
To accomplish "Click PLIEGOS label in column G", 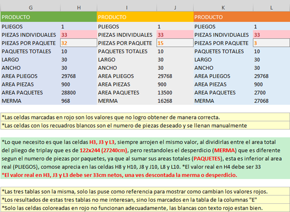I will pos(12,27).
